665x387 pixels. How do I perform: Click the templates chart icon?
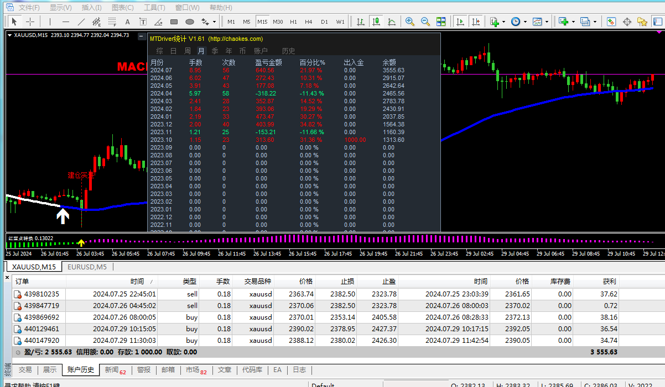point(537,22)
